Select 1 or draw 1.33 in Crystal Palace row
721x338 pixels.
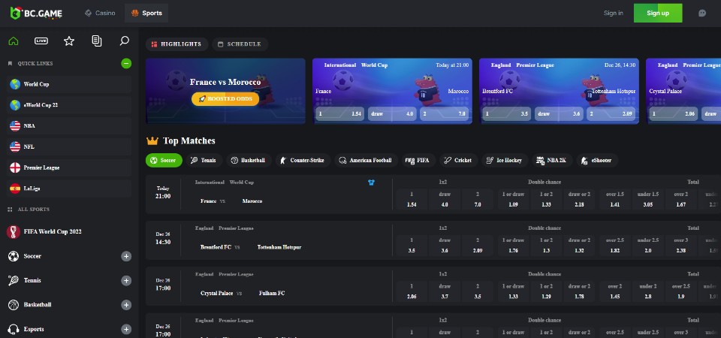click(x=513, y=291)
